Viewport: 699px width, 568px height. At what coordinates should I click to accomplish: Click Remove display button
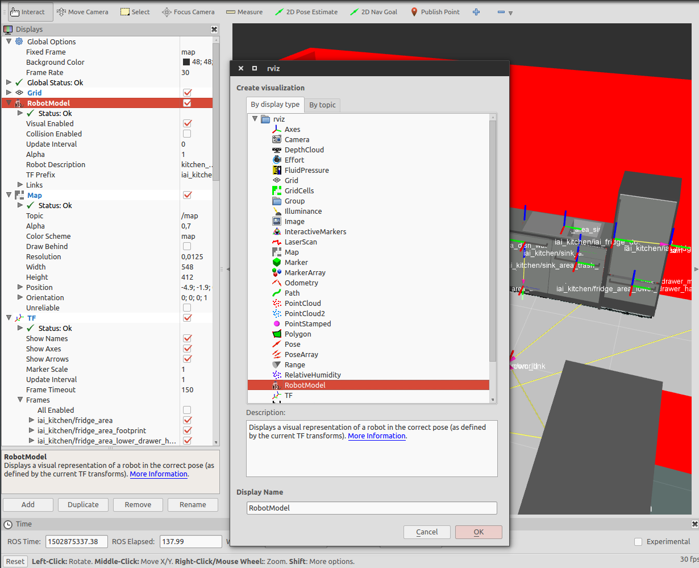138,505
